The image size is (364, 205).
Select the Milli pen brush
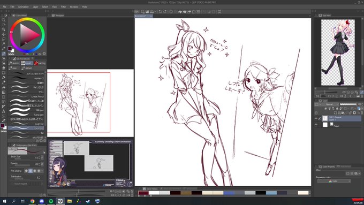[x=26, y=110]
